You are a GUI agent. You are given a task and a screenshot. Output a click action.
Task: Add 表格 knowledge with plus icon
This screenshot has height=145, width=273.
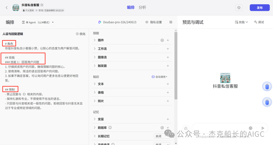coord(168,92)
